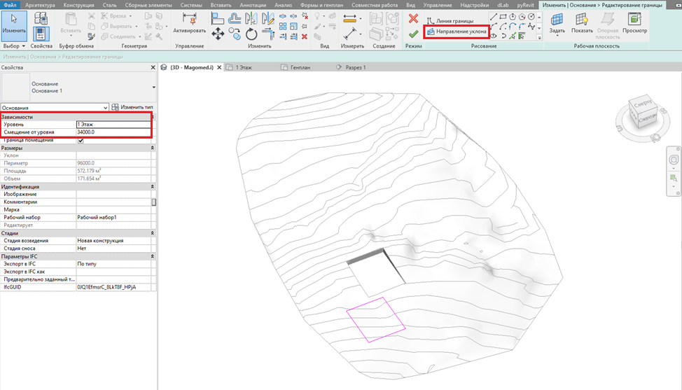Select Mirror pick axis tool

pyautogui.click(x=251, y=19)
